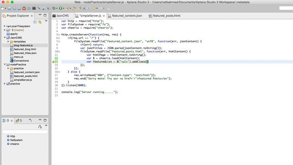Open the New file dropdown arrow

(x=5, y=8)
